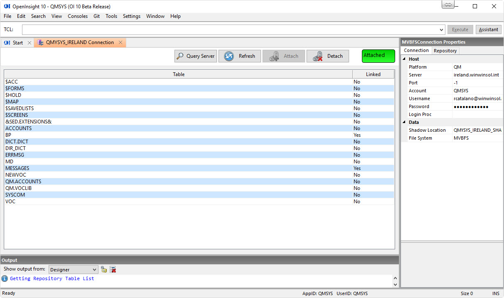The image size is (504, 298).
Task: Click the disabled Attach button
Action: [284, 56]
